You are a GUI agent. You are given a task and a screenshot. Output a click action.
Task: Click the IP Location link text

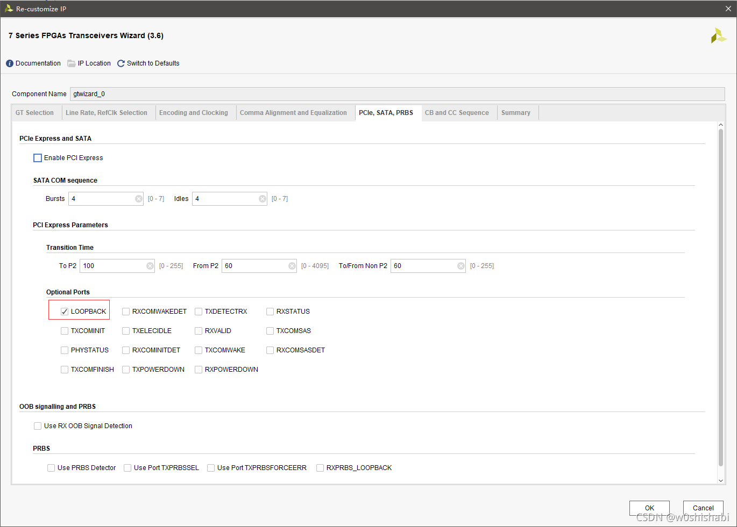click(94, 63)
